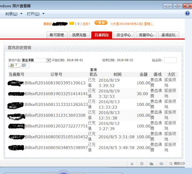The image size is (192, 174).
Task: Click the window layers icon in status bar
Action: pyautogui.click(x=151, y=164)
